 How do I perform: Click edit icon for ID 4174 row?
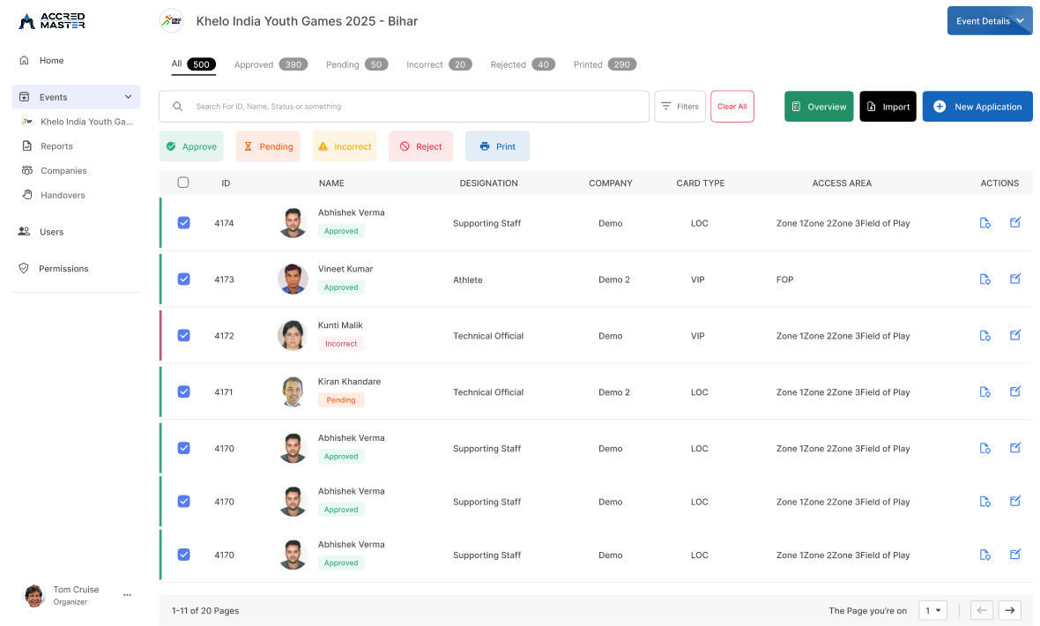pyautogui.click(x=1014, y=222)
